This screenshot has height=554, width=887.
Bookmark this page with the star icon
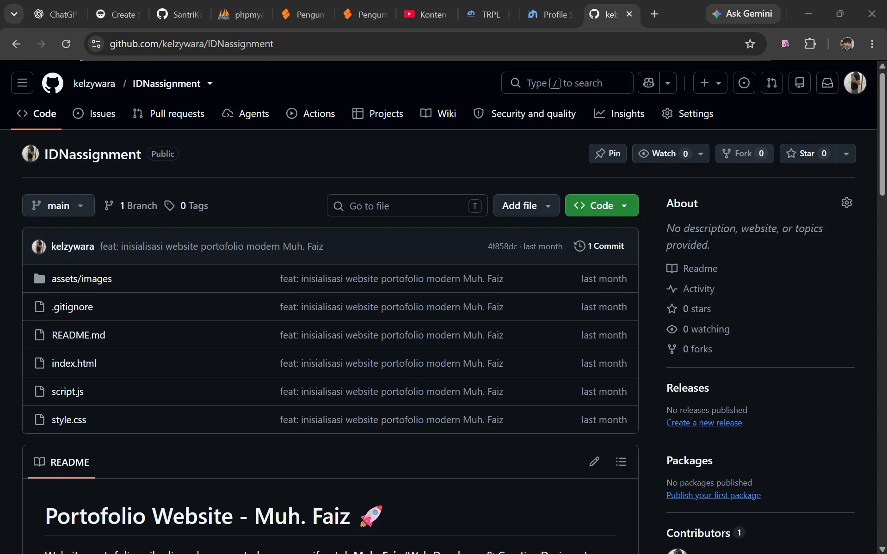[x=750, y=44]
